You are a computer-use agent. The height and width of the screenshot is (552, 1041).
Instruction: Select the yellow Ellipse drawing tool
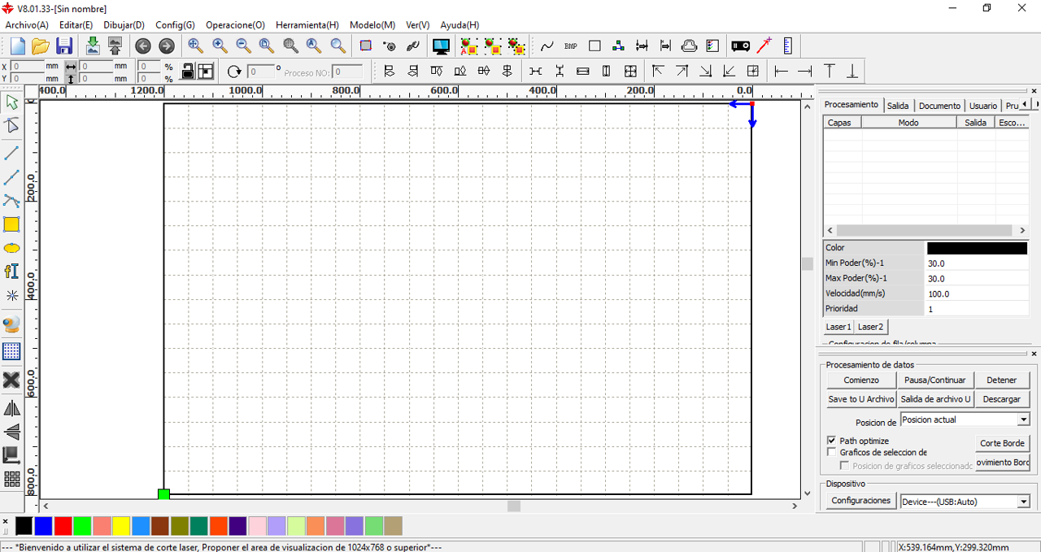pos(11,248)
